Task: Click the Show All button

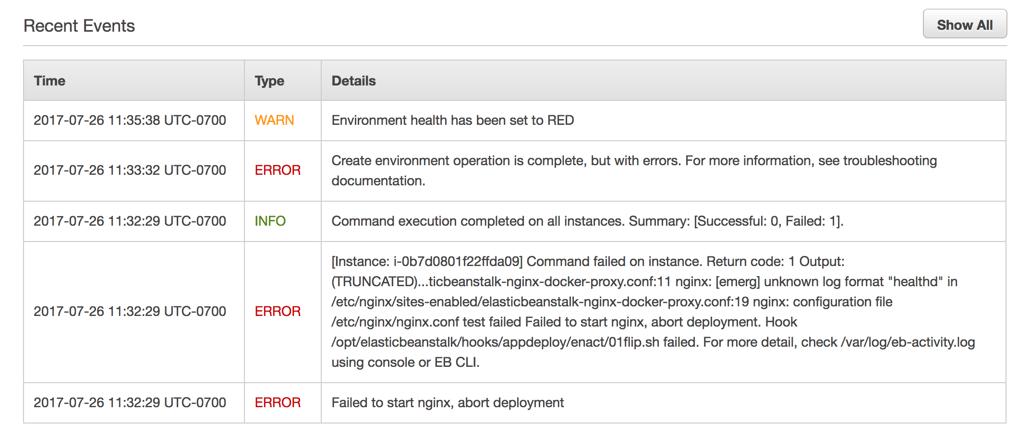Action: pyautogui.click(x=964, y=25)
